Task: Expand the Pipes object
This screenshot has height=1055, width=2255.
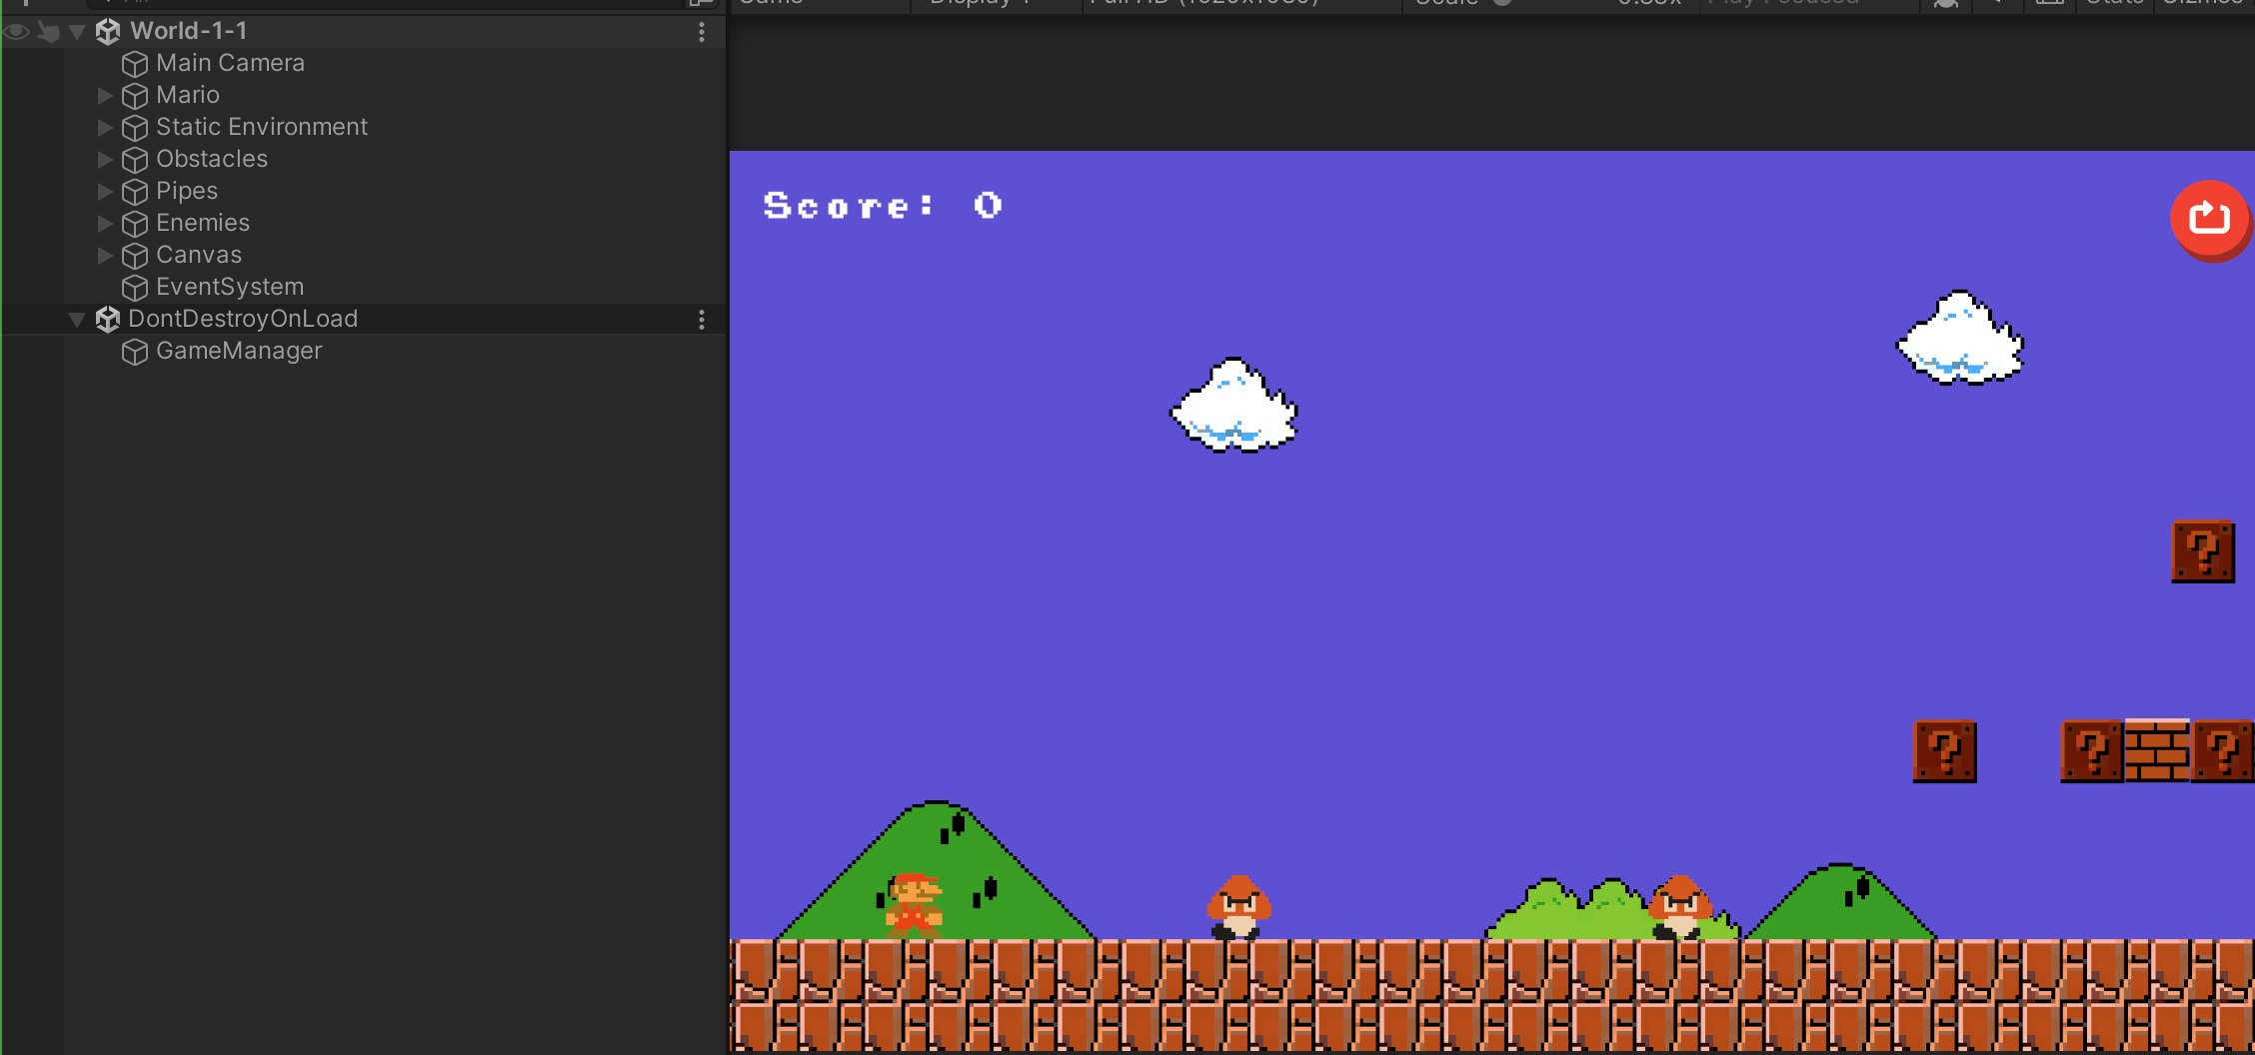Action: (105, 192)
